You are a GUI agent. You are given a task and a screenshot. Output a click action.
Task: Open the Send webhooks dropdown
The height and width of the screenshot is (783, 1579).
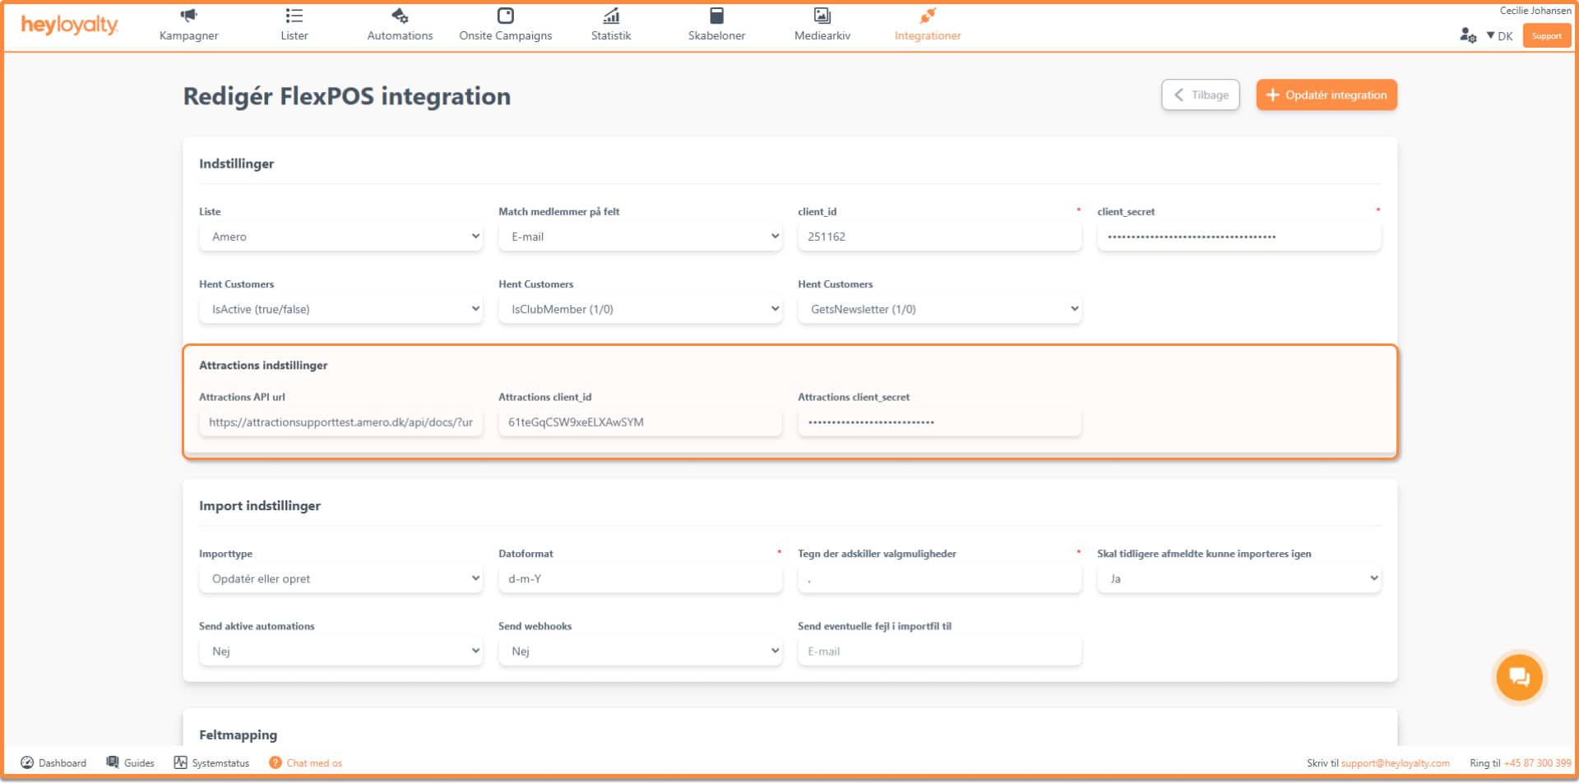(x=640, y=651)
